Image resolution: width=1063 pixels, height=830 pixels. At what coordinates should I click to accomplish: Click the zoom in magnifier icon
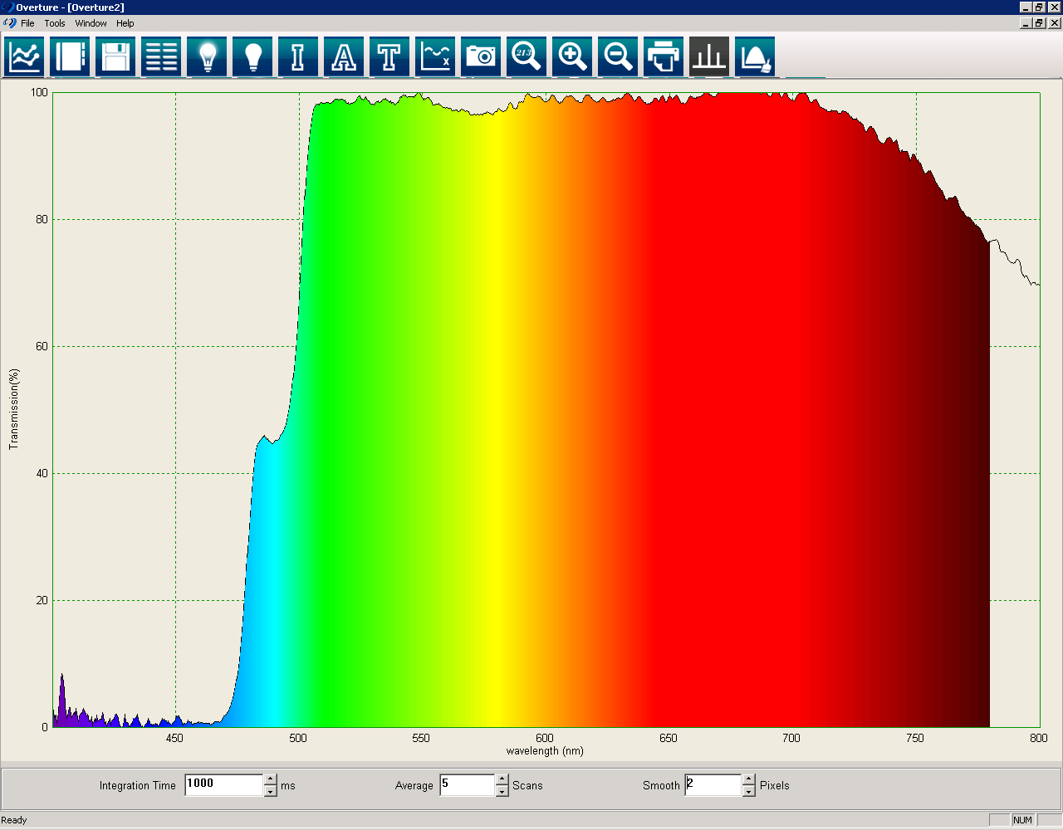tap(572, 57)
